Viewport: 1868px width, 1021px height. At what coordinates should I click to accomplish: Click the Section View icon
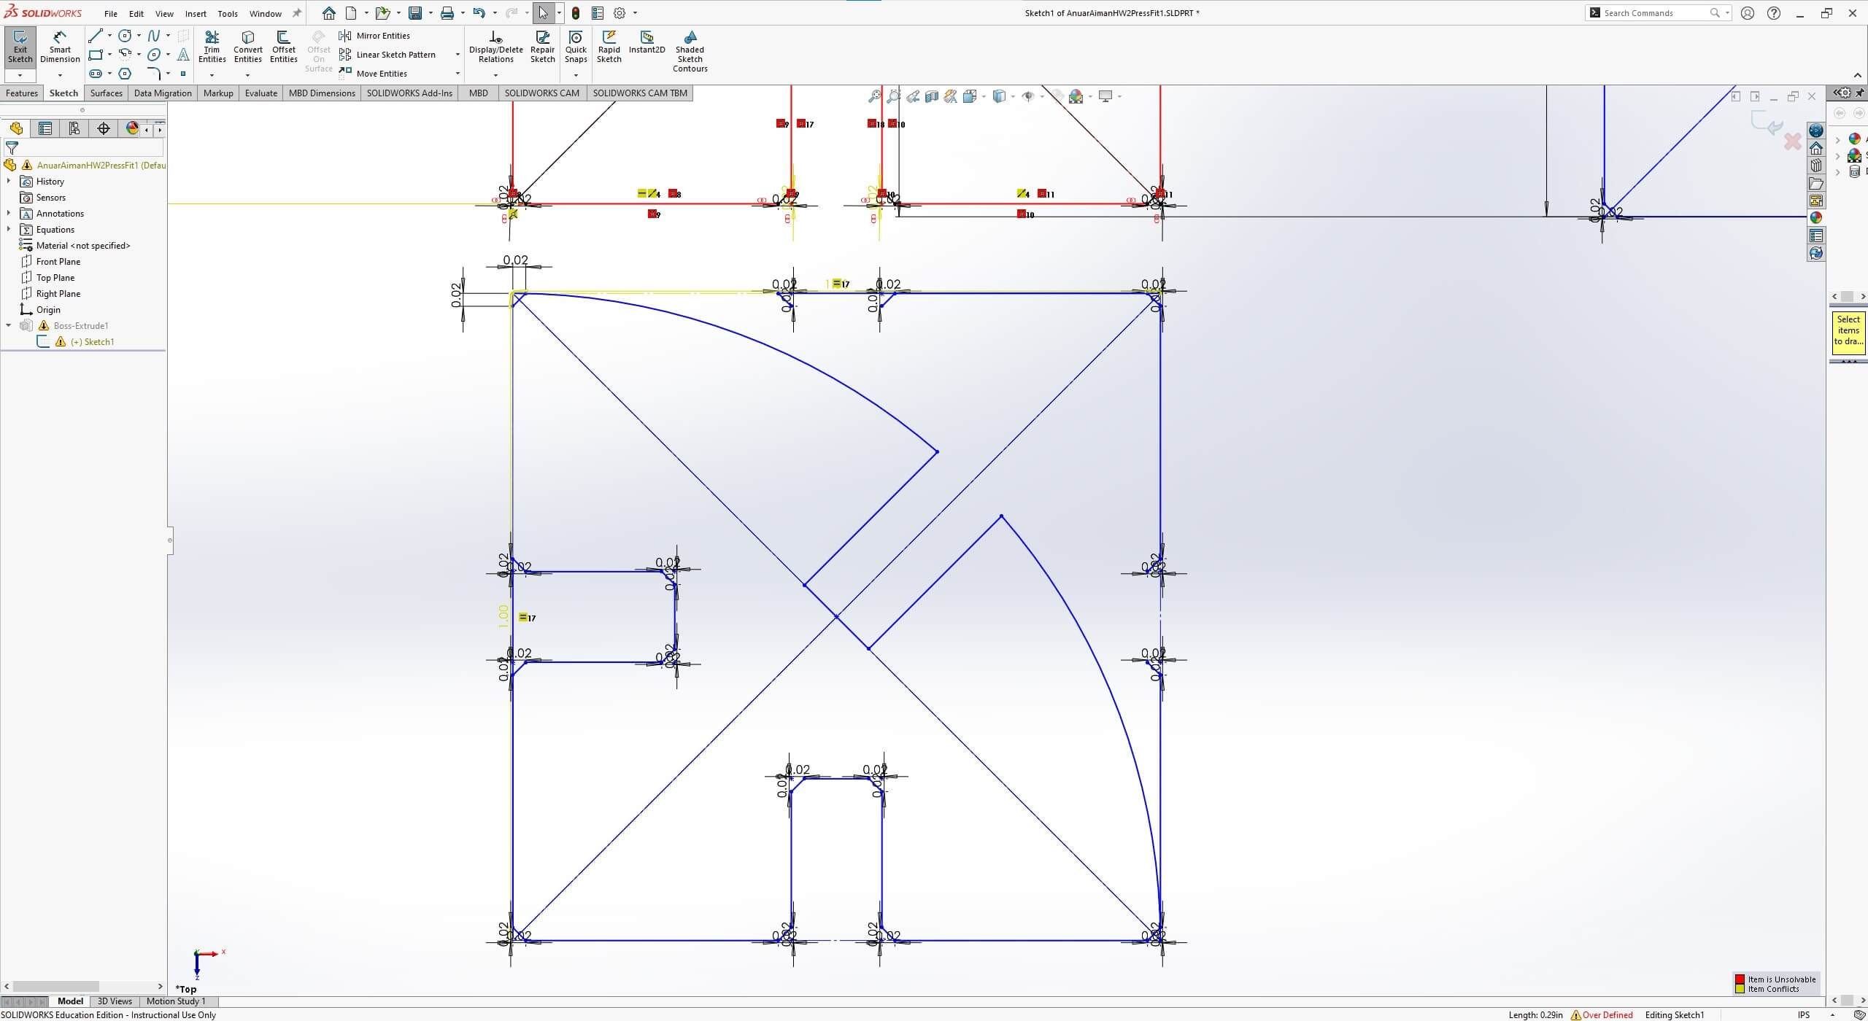(x=932, y=96)
